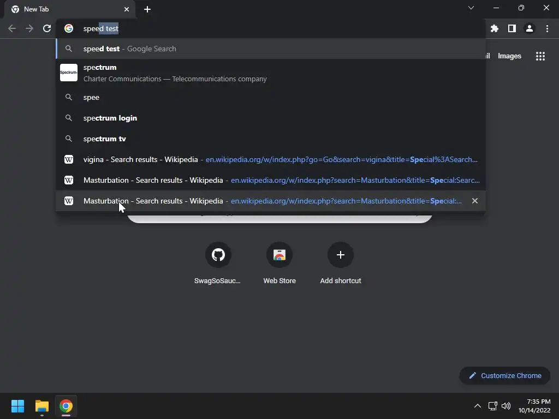Pick the spectrum login suggestion
The height and width of the screenshot is (419, 559).
coord(271,118)
